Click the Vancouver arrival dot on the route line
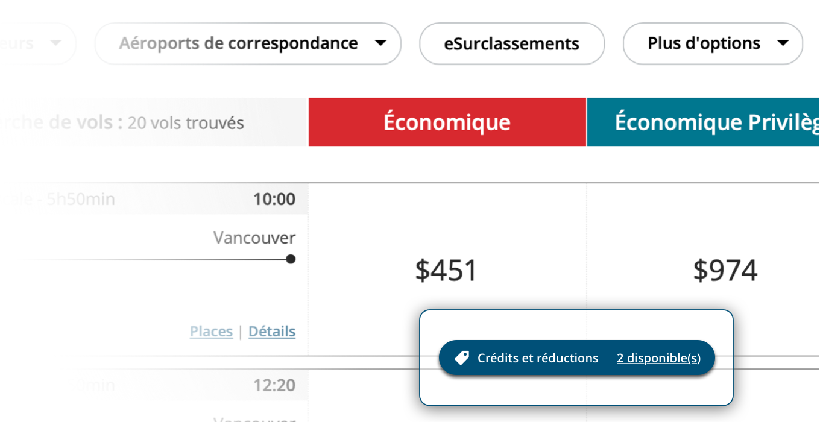This screenshot has width=820, height=422. (x=291, y=259)
